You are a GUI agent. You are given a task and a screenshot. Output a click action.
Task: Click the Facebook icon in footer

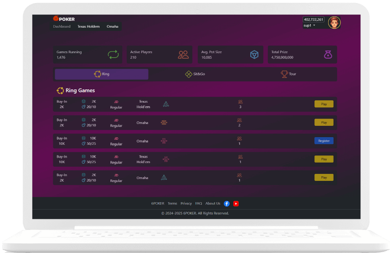227,203
